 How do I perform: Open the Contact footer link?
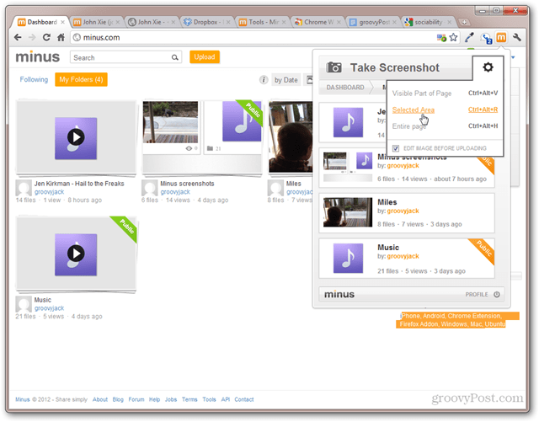[244, 399]
